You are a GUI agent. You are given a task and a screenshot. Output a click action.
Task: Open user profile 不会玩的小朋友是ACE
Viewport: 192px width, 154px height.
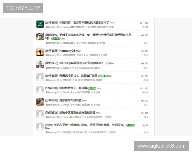(73, 132)
